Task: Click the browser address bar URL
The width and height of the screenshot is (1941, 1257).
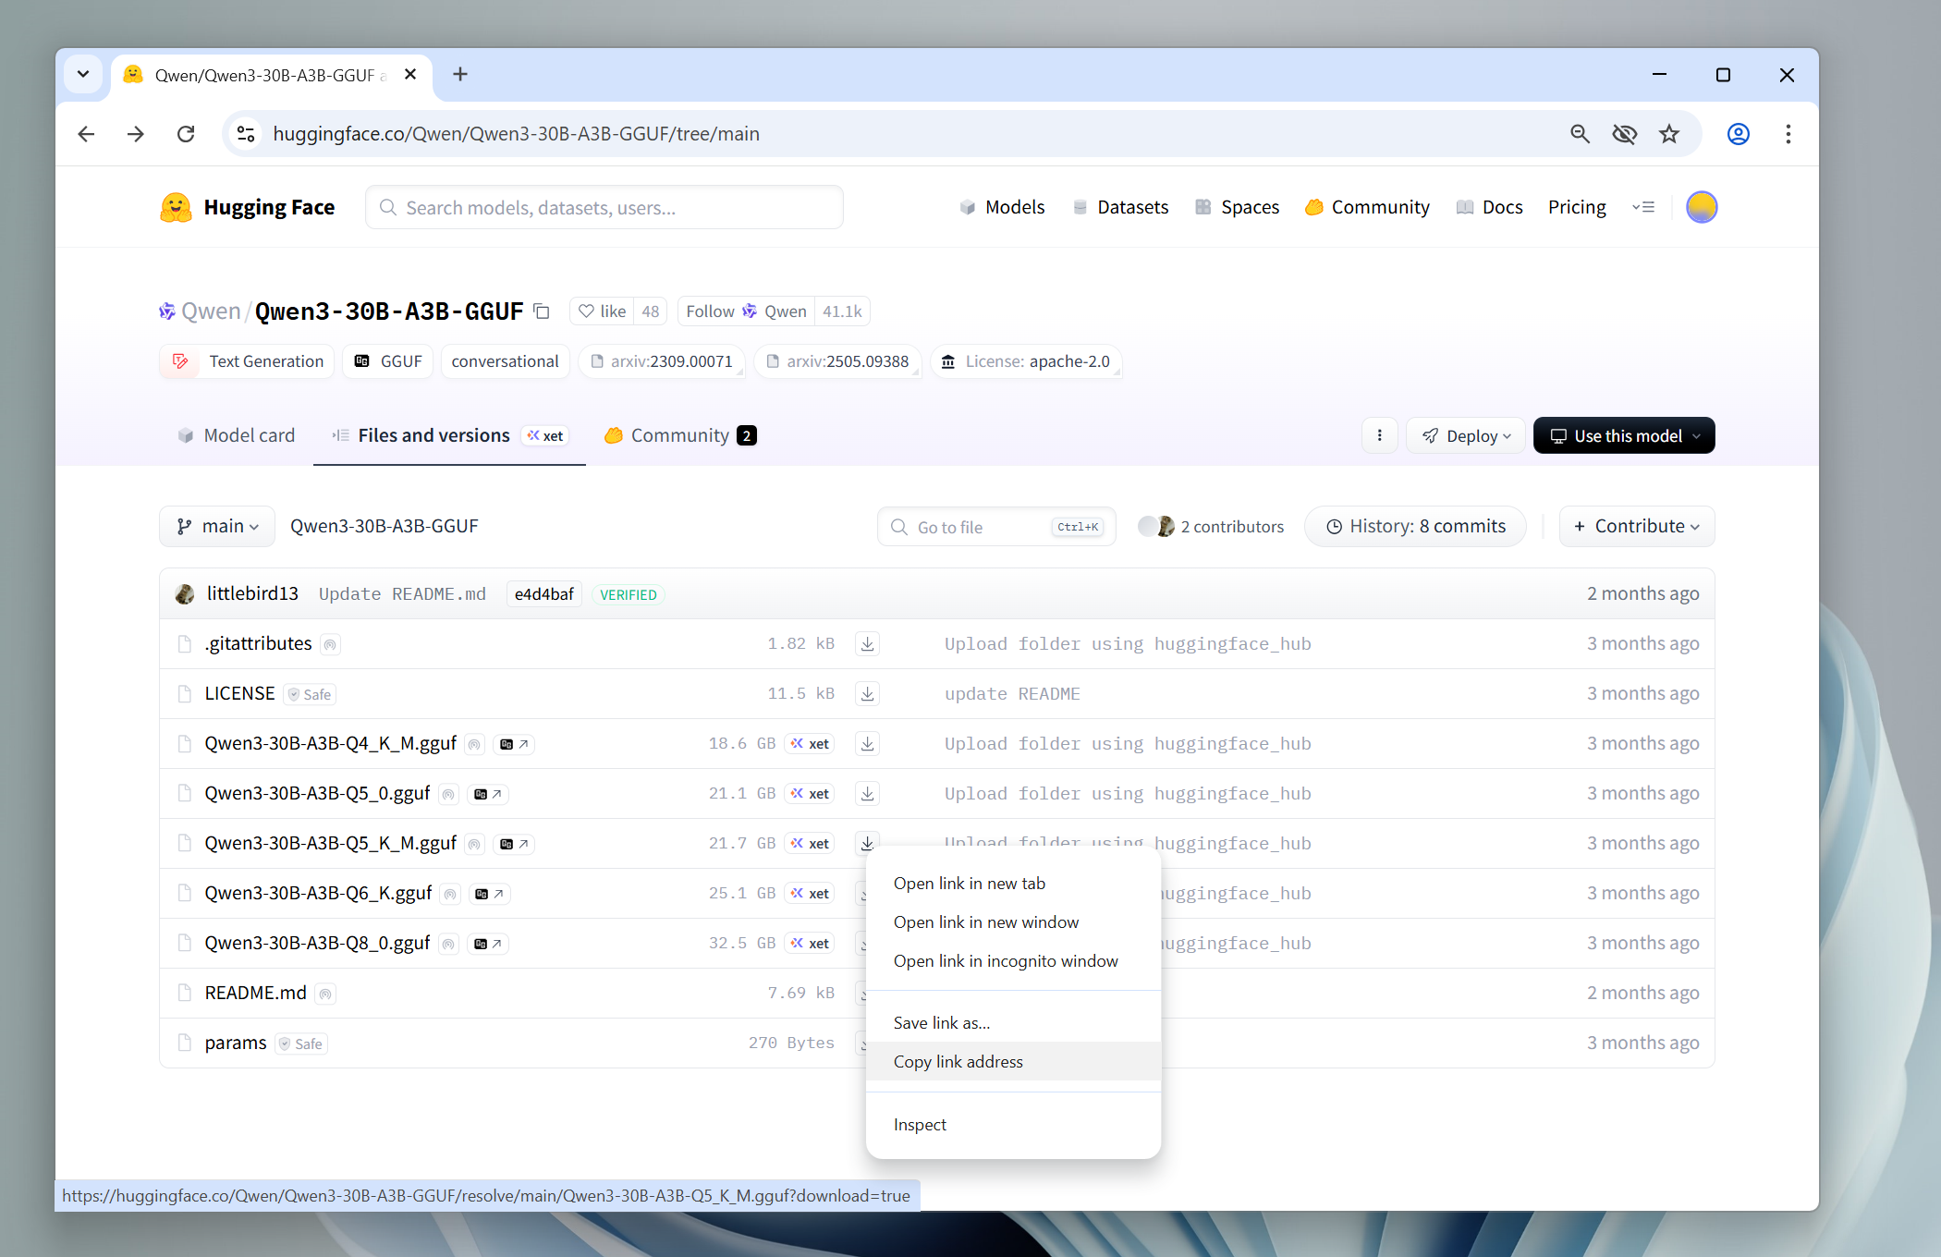Action: [516, 134]
